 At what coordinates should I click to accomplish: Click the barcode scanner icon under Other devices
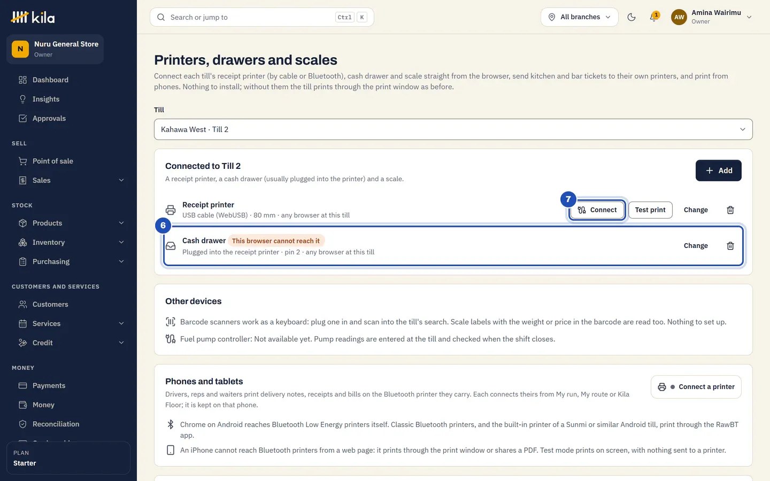(x=171, y=322)
